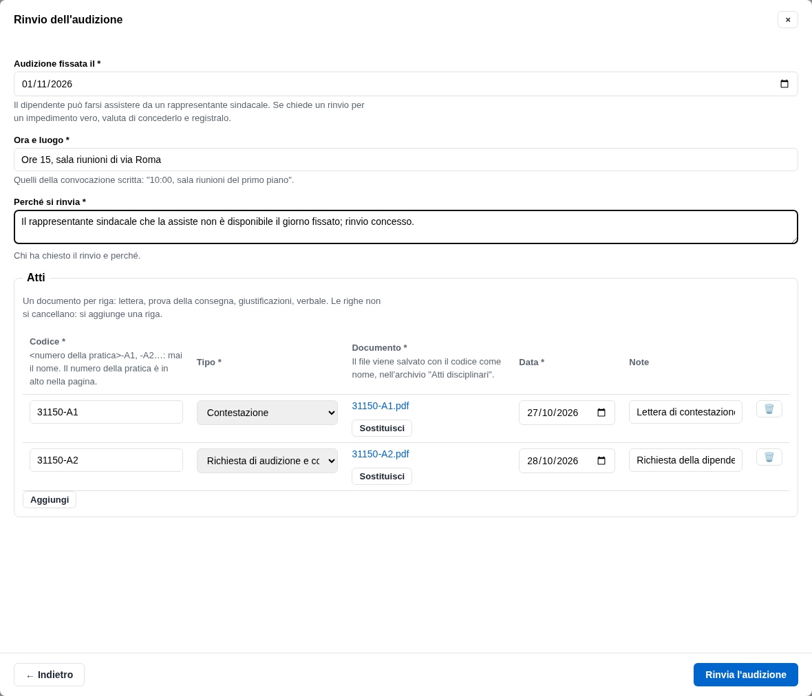
Task: Click hint text 'Chi ha chiesto il rinvio e perché.'
Action: (x=77, y=256)
